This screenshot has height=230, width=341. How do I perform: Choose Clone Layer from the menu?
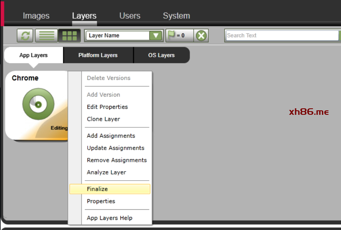click(103, 119)
